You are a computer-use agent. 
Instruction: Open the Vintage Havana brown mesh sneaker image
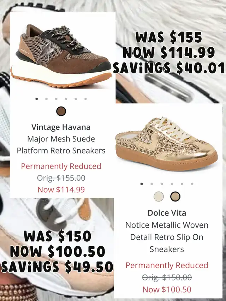61,56
